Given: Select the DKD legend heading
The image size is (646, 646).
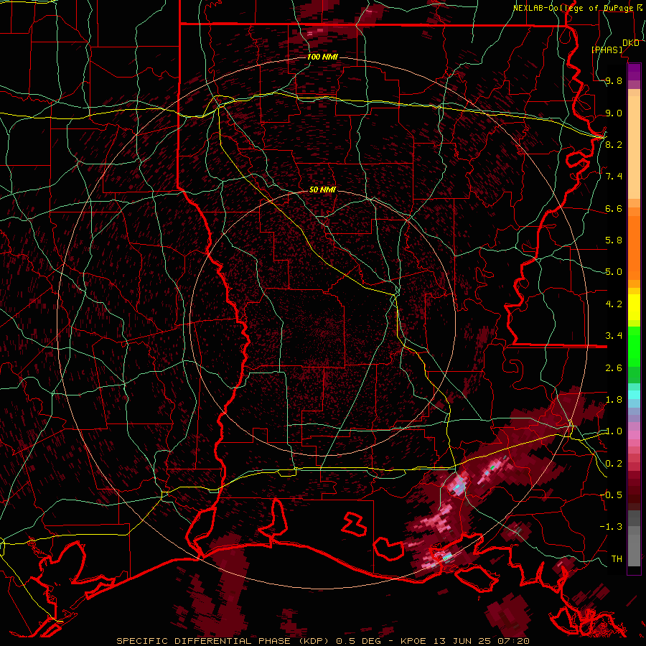Looking at the screenshot, I should tap(631, 43).
